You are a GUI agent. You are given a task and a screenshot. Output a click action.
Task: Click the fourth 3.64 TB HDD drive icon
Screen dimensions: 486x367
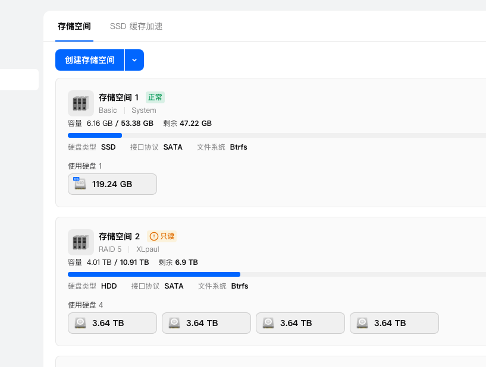coord(362,322)
